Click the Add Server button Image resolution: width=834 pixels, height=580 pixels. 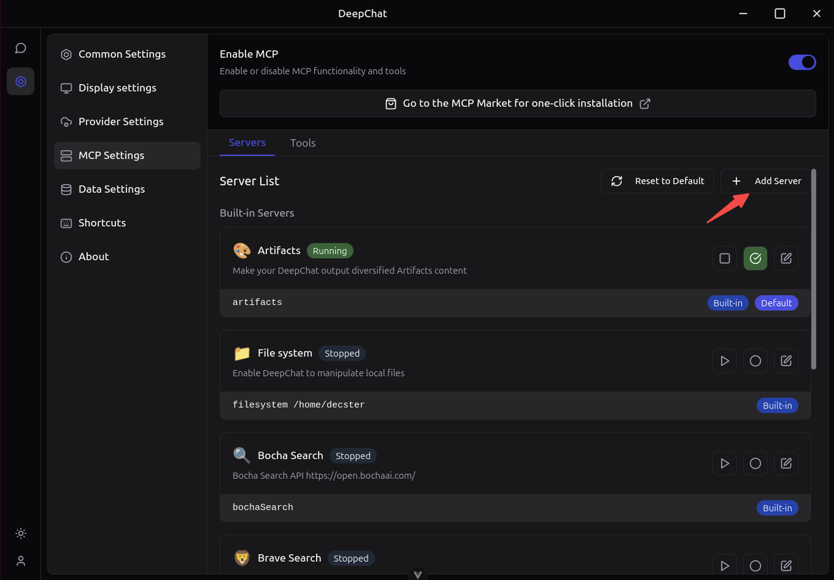[766, 181]
